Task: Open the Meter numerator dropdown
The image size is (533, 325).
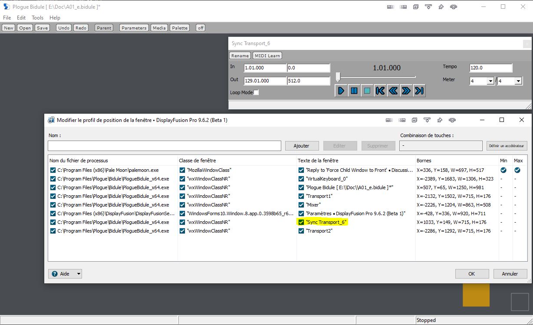Action: coord(490,81)
